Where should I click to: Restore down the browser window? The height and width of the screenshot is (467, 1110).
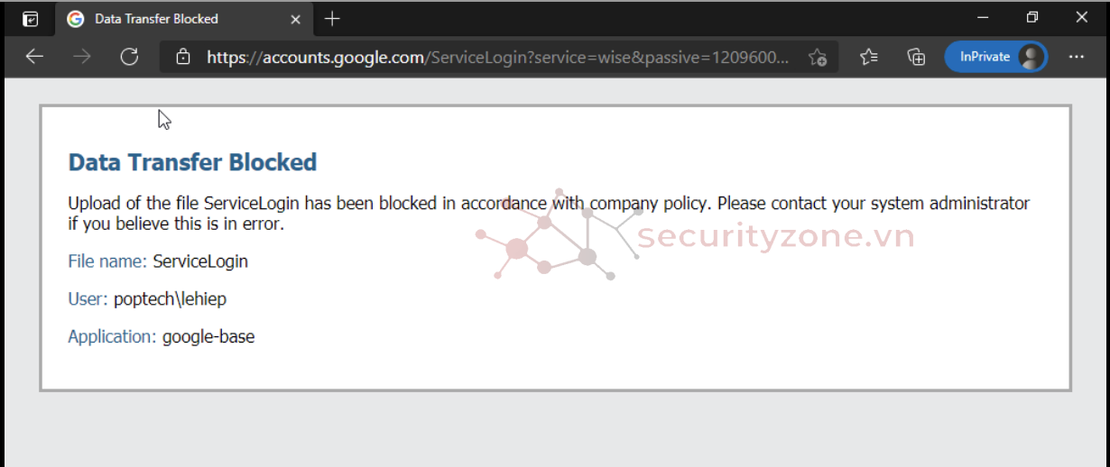coord(1032,17)
